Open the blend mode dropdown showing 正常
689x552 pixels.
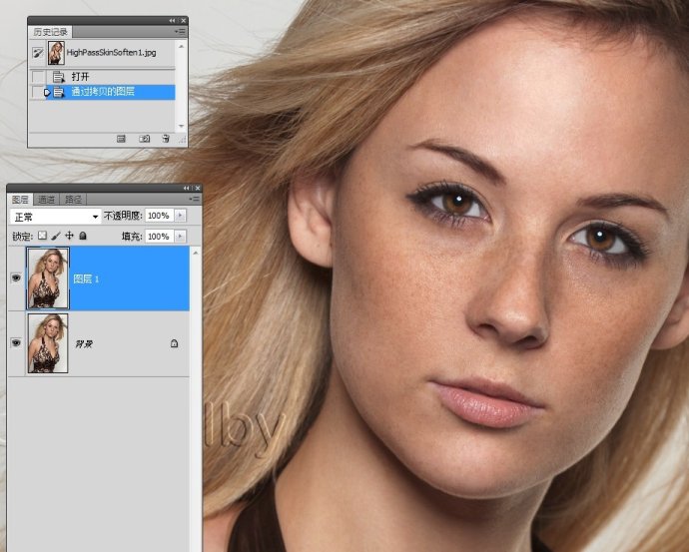55,217
